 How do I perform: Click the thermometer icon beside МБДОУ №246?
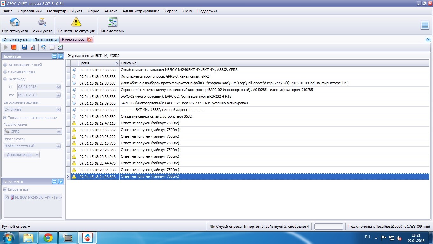12,197
